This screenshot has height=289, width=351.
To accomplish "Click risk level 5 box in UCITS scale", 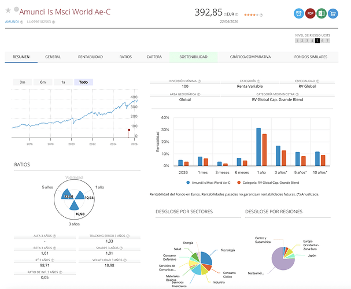I will click(317, 40).
